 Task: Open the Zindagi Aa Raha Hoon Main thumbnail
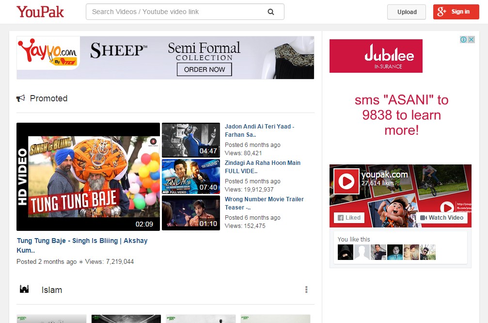coord(191,177)
